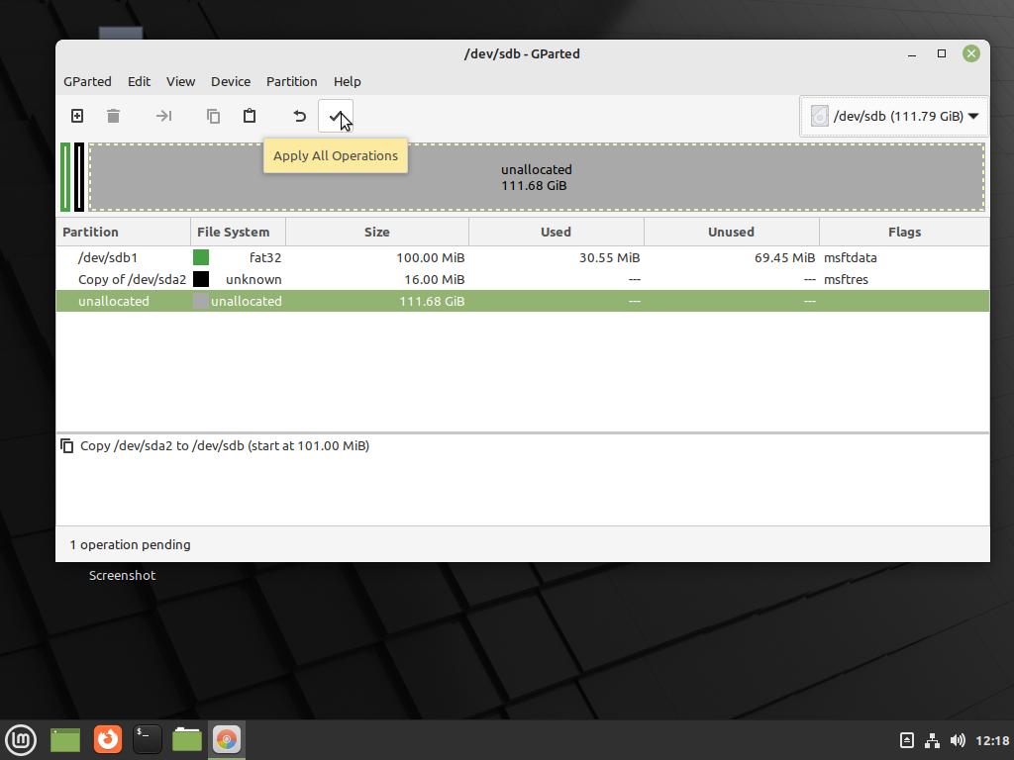Click the New partition toolbar icon
1014x760 pixels.
pos(77,116)
